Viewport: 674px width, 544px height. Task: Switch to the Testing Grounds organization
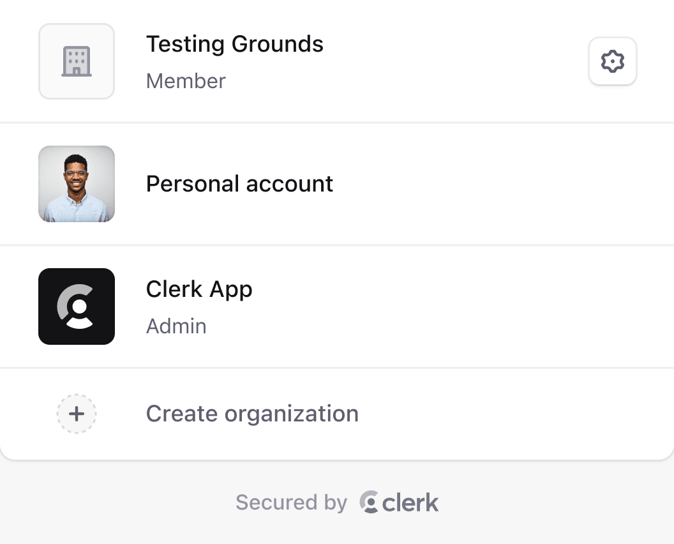[319, 62]
